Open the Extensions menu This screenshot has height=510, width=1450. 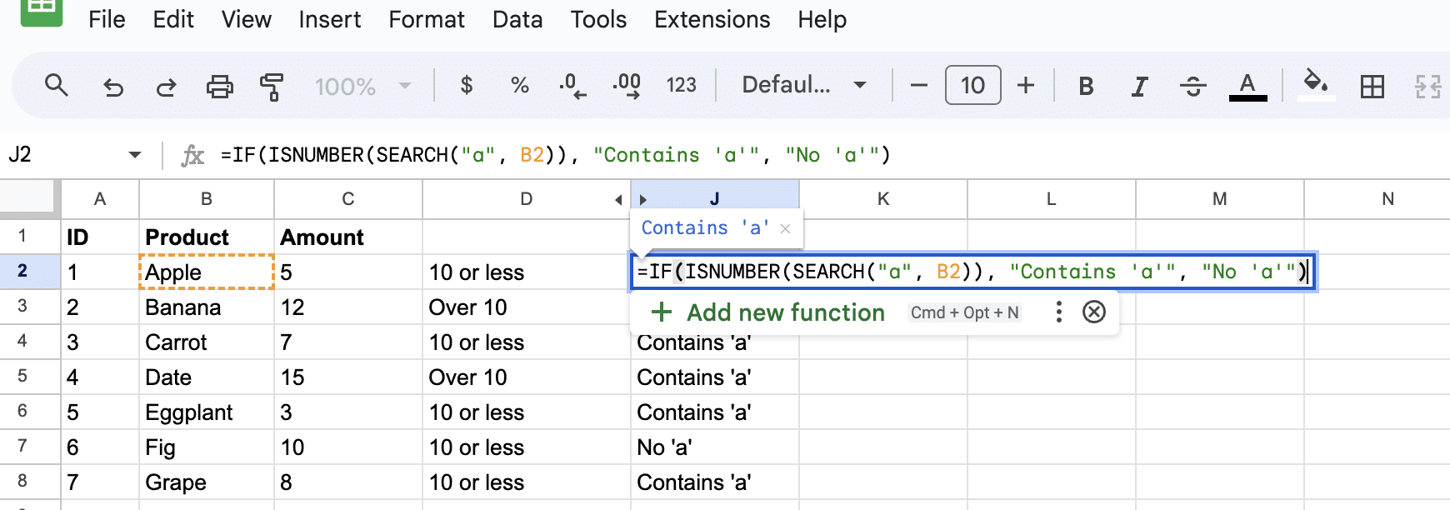712,19
